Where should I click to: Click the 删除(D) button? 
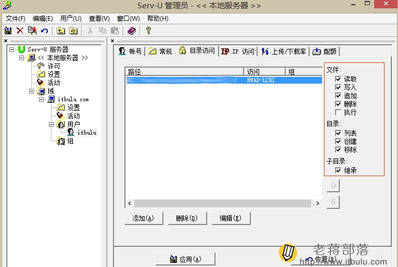[x=187, y=218]
